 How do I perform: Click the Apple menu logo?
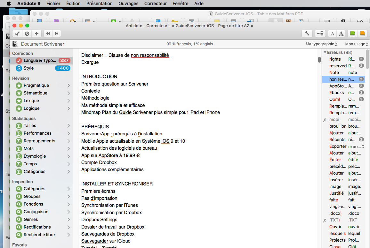9,4
